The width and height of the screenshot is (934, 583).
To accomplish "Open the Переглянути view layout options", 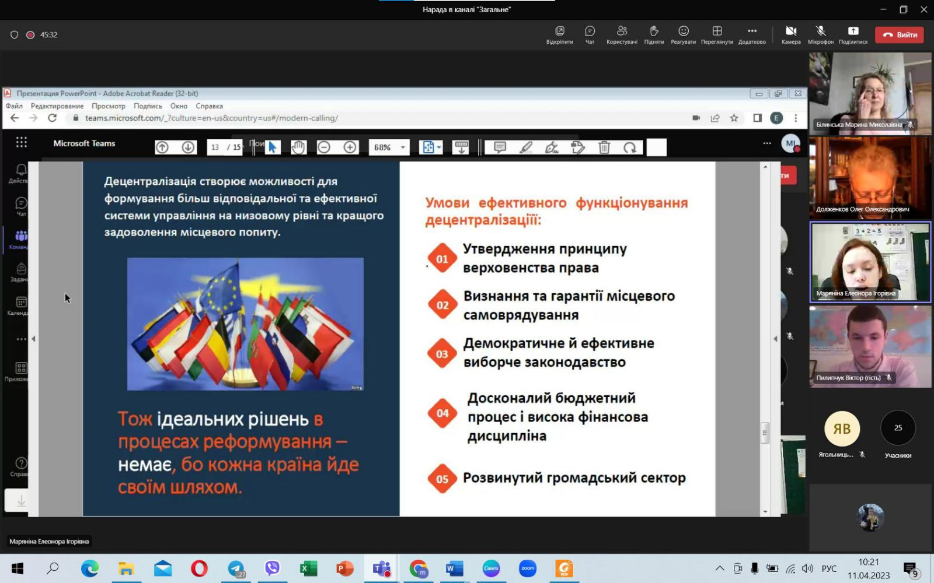I will (717, 34).
